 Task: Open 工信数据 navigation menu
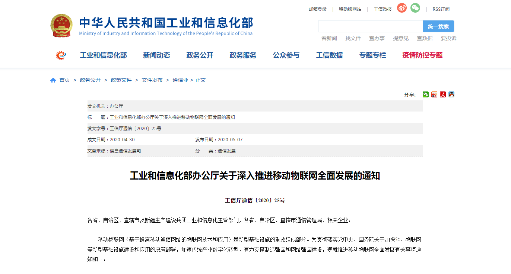tap(330, 55)
